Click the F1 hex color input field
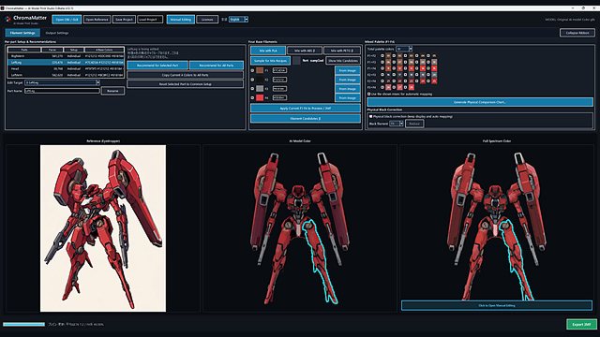Image resolution: width=600 pixels, height=337 pixels. [x=279, y=71]
